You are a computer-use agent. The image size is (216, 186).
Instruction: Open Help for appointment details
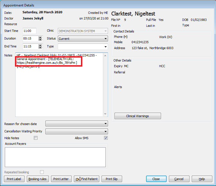coord(202,179)
